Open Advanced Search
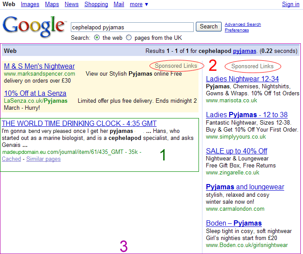The height and width of the screenshot is (254, 303). (x=243, y=24)
